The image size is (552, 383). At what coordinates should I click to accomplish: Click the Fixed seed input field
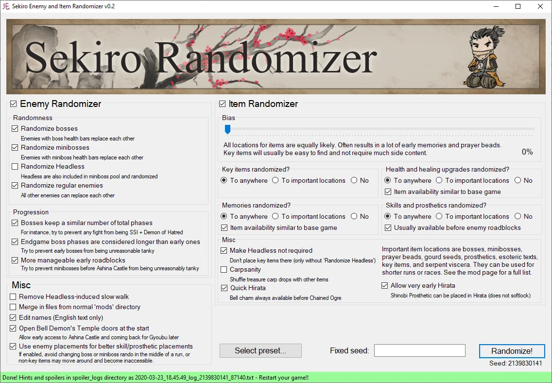click(x=420, y=350)
